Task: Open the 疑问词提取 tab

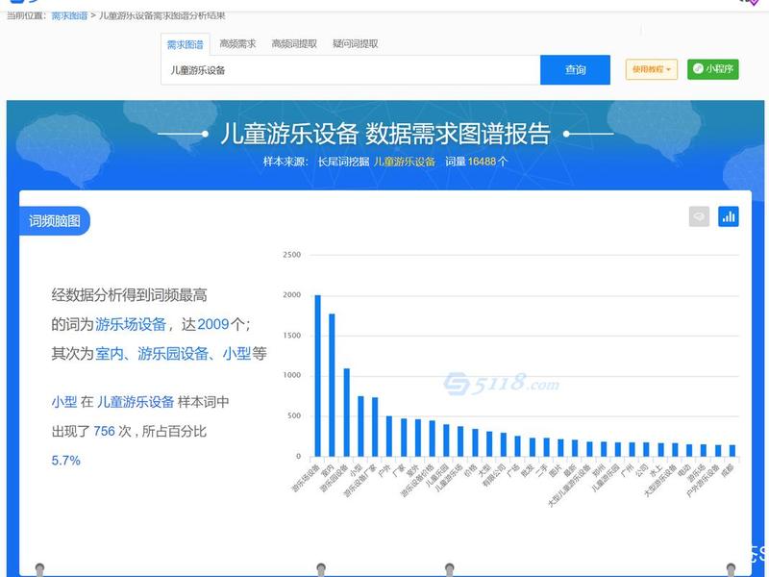Action: click(x=356, y=43)
